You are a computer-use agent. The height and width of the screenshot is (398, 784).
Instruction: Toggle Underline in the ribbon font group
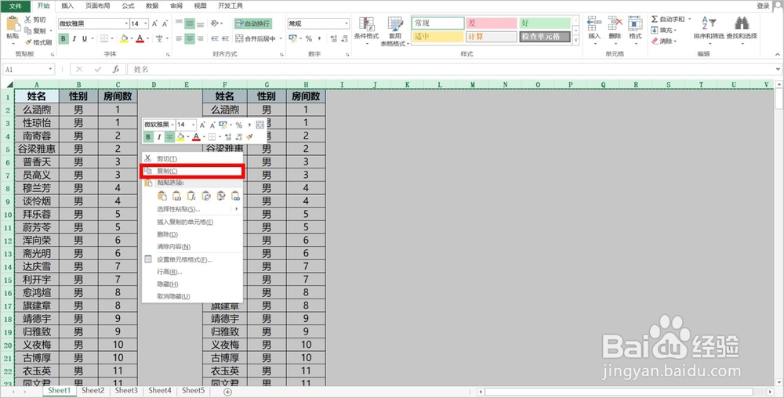click(85, 38)
